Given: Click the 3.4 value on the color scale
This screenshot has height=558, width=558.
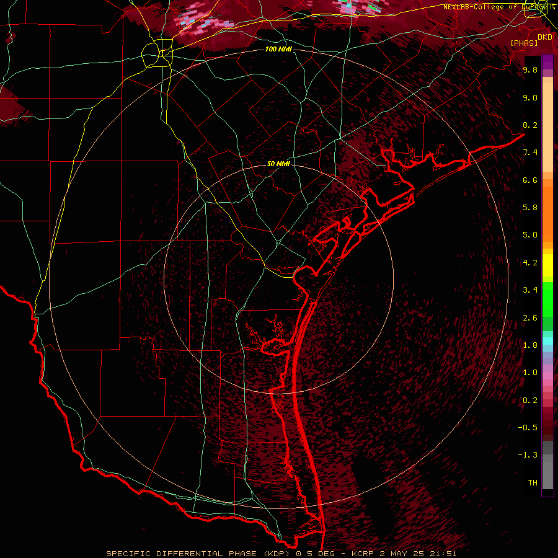Looking at the screenshot, I should point(530,290).
